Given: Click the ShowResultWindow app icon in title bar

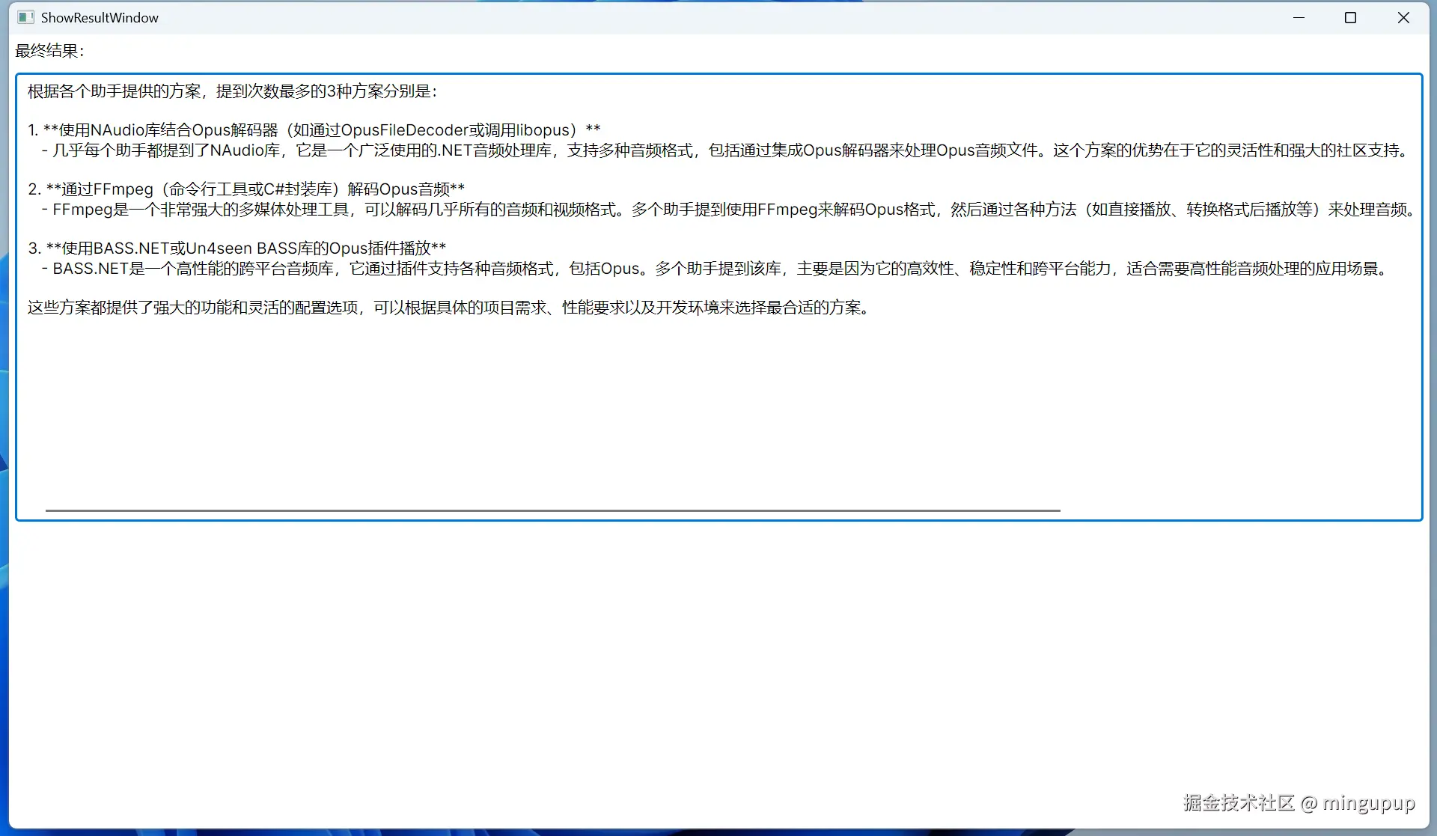Looking at the screenshot, I should tap(25, 17).
